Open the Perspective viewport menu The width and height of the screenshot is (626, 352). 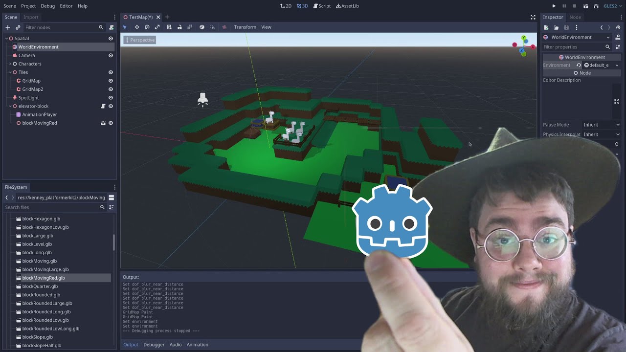tap(139, 40)
